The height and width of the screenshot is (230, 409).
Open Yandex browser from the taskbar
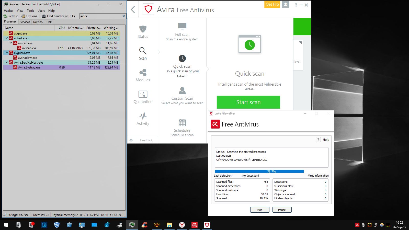click(x=182, y=225)
